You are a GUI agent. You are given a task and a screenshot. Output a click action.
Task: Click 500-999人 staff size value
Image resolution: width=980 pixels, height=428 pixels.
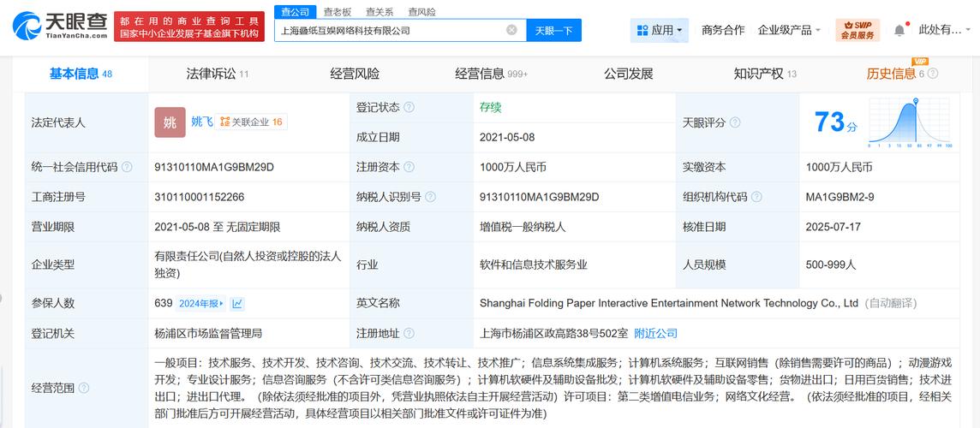tap(831, 265)
